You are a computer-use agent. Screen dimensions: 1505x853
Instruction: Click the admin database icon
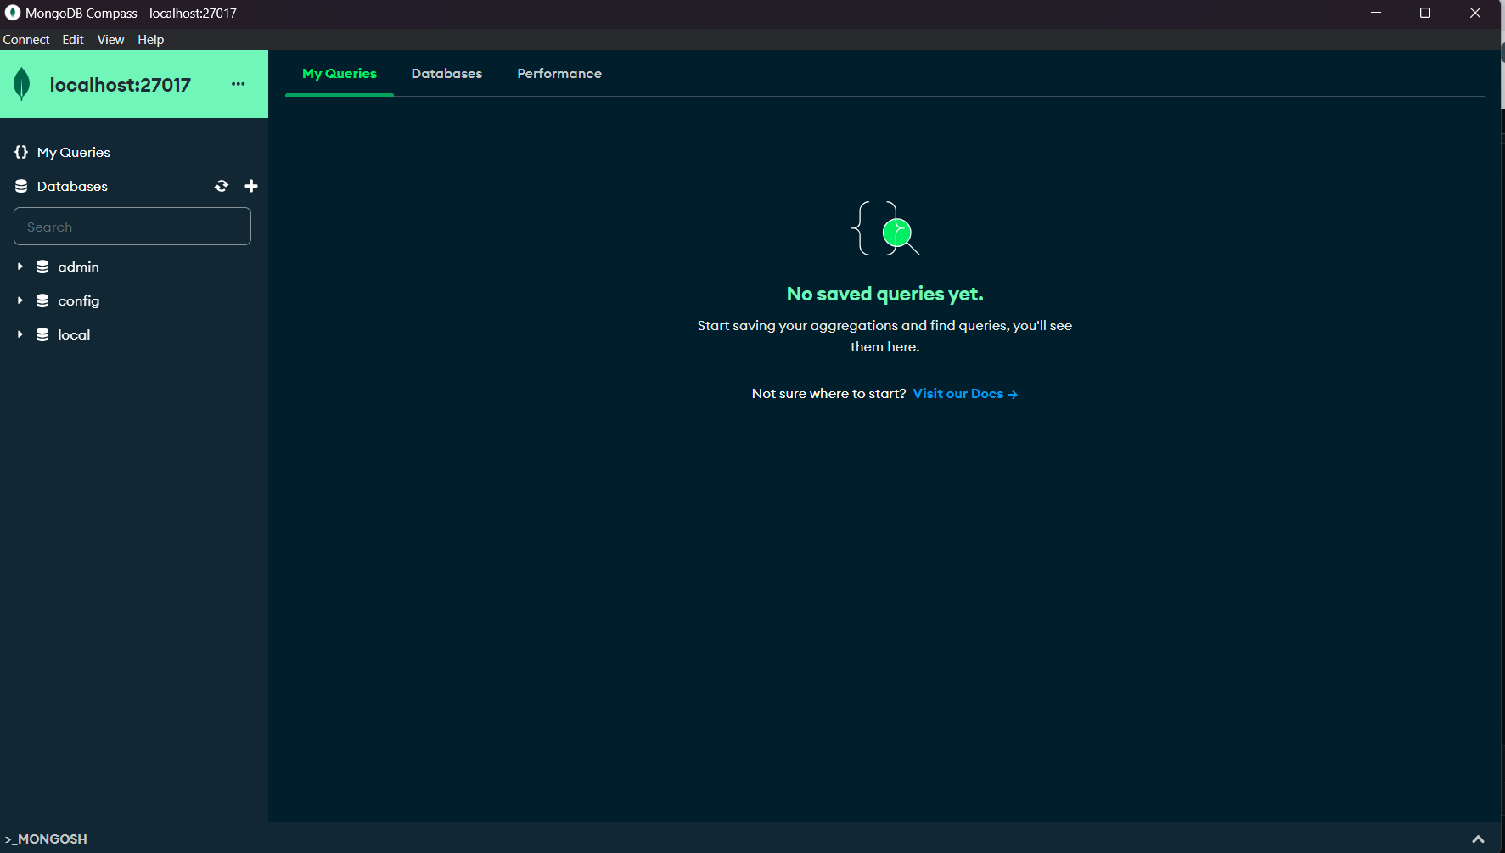coord(42,267)
